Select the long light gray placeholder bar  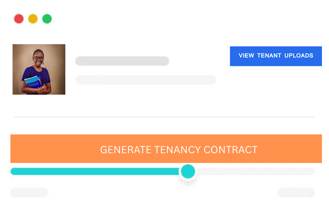click(146, 80)
